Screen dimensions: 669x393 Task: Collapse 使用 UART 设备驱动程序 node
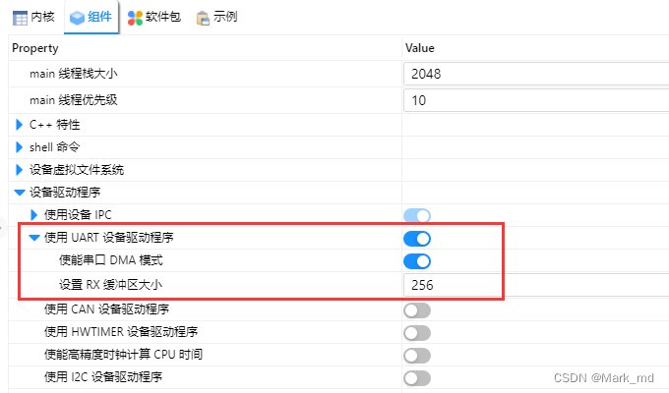(34, 238)
